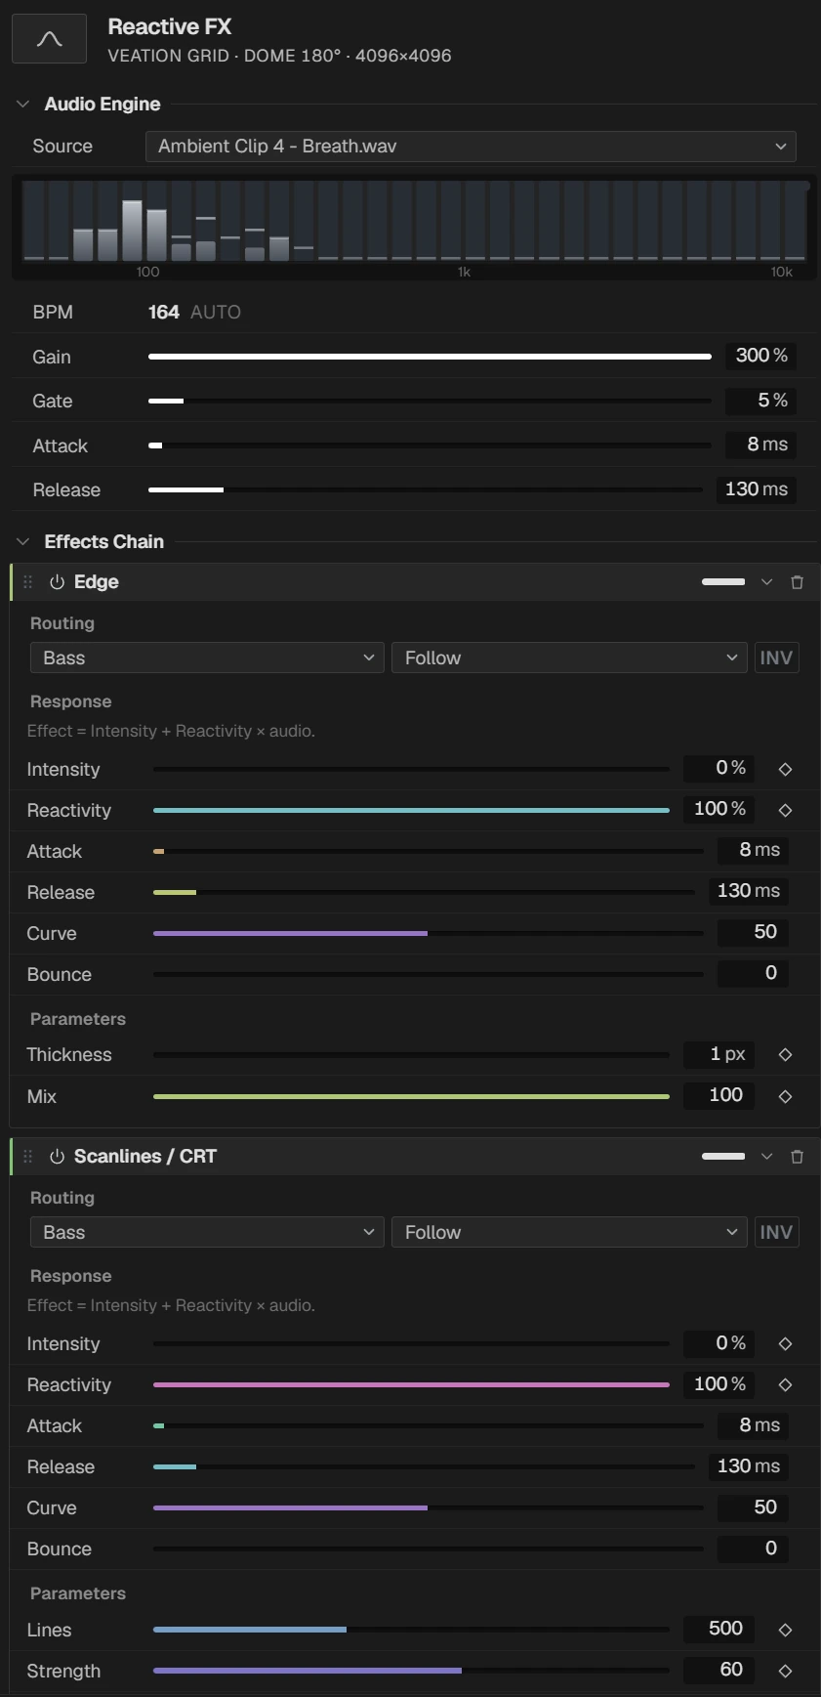This screenshot has width=821, height=1697.
Task: Adjust the Lines slider
Action: pos(411,1630)
